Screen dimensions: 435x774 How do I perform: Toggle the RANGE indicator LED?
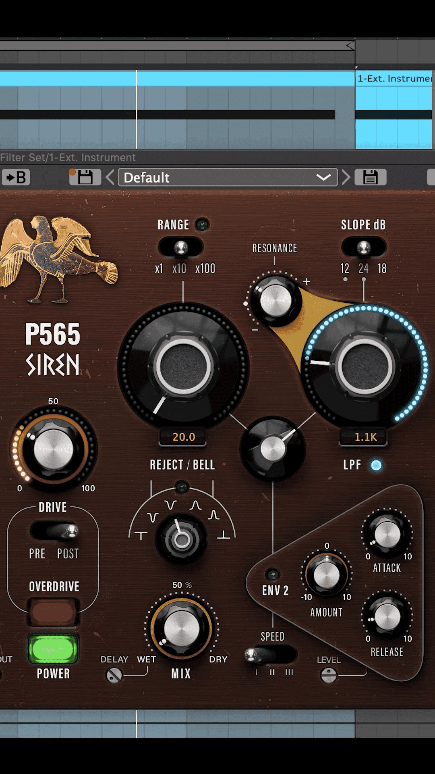[202, 225]
